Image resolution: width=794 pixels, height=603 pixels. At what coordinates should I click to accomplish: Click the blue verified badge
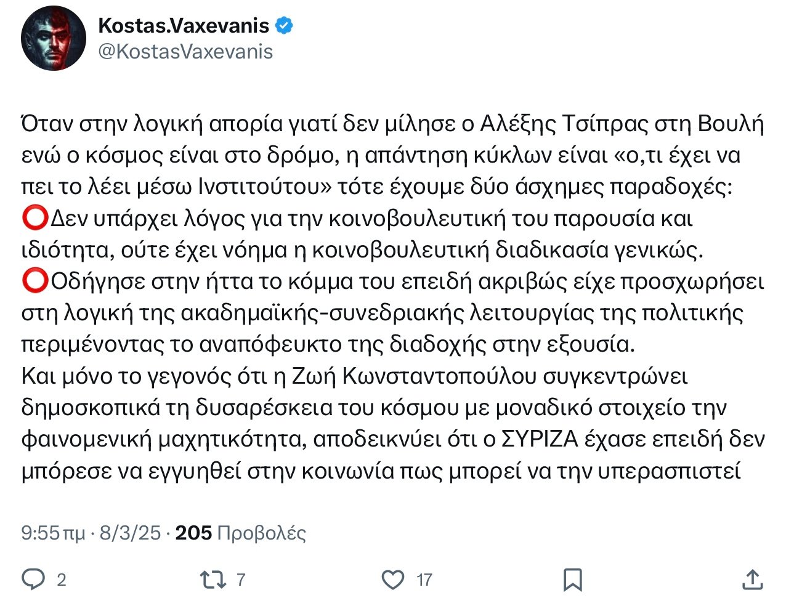(x=284, y=26)
